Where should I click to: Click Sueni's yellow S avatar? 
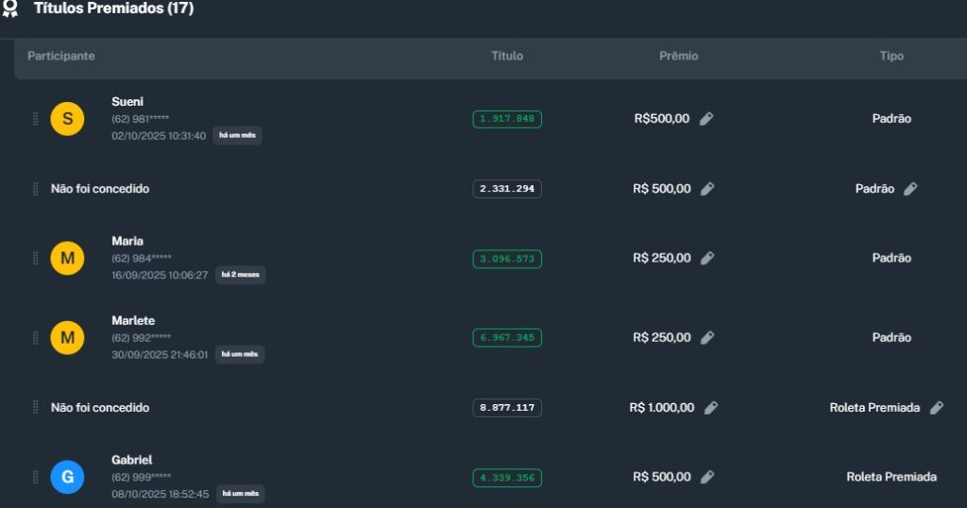click(x=67, y=119)
